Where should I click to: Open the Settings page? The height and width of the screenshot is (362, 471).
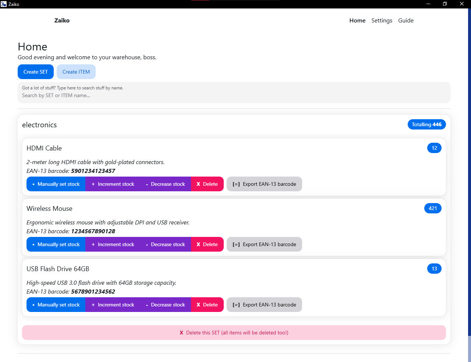(x=382, y=21)
